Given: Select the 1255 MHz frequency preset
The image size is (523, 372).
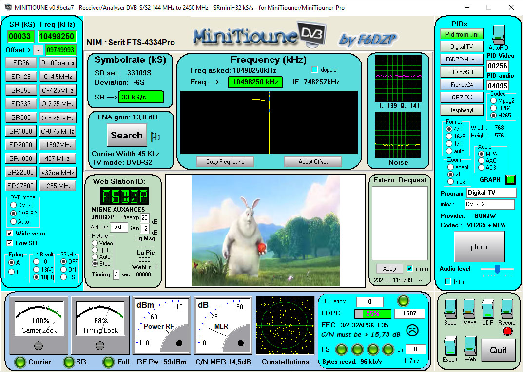Looking at the screenshot, I should (58, 185).
